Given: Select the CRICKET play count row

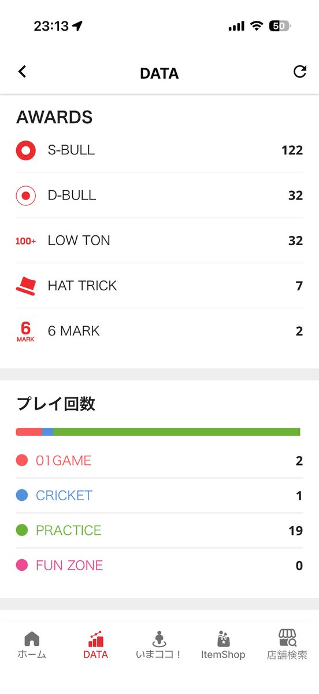Looking at the screenshot, I should point(159,496).
